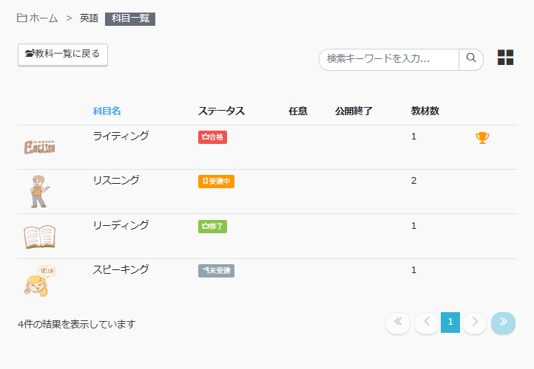Click the orange 受講中 status badge
This screenshot has height=369, width=534.
tap(216, 182)
